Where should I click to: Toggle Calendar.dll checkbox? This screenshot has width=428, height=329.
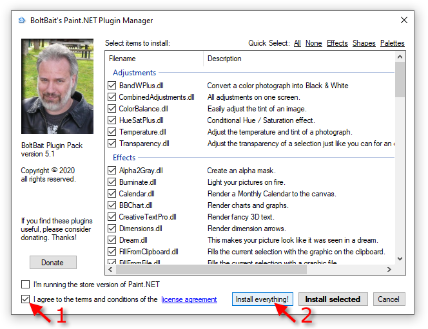click(x=112, y=194)
